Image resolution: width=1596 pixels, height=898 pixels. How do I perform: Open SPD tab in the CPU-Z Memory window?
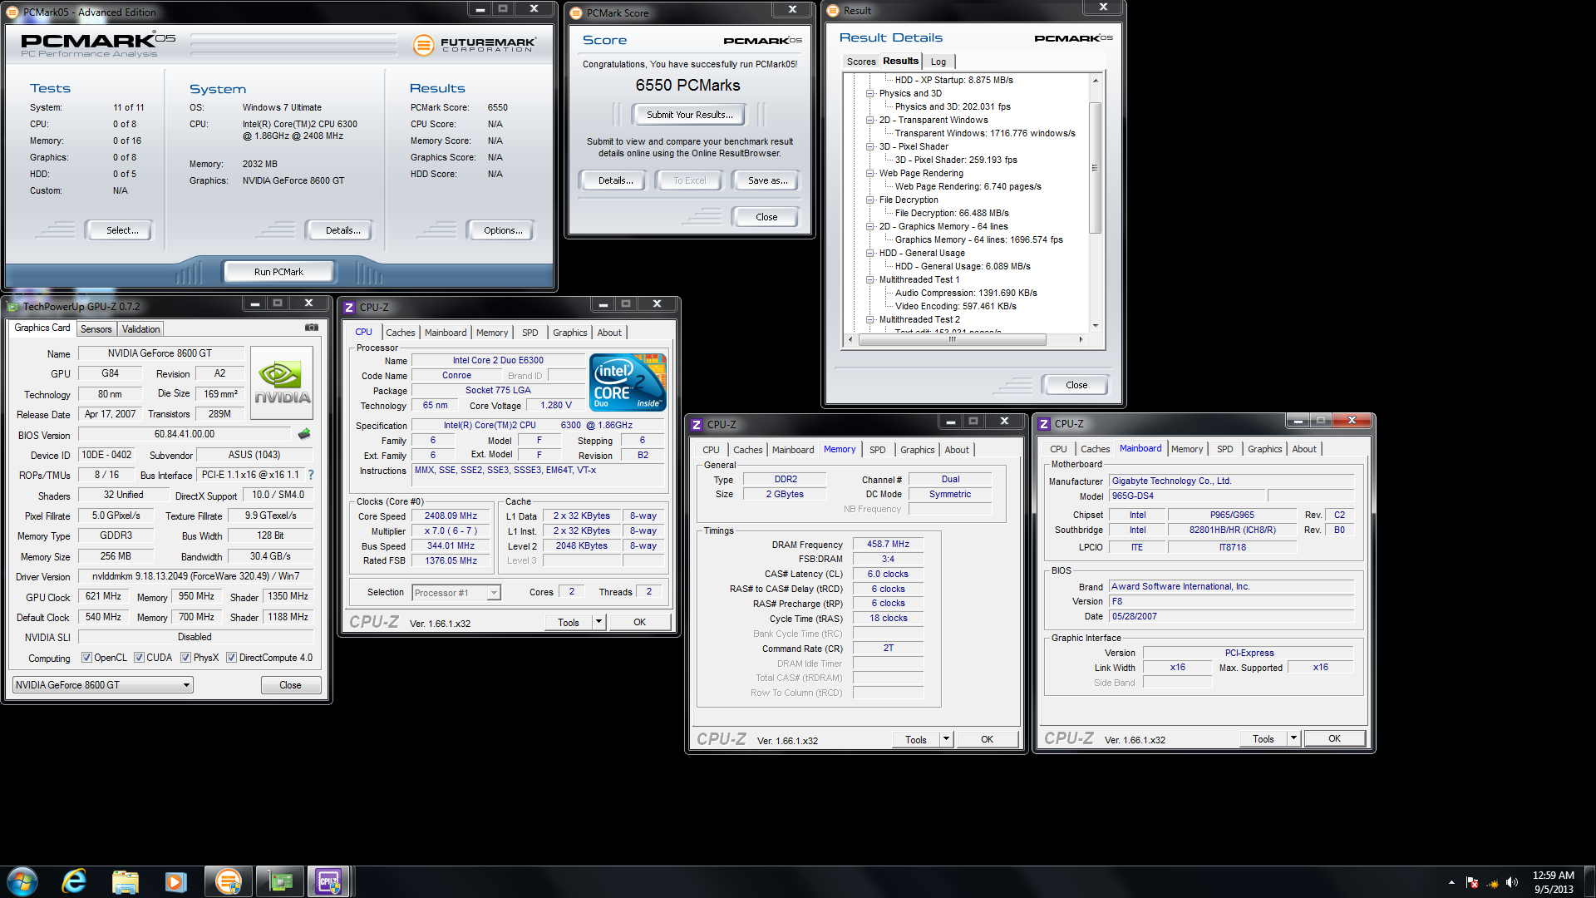click(x=877, y=450)
